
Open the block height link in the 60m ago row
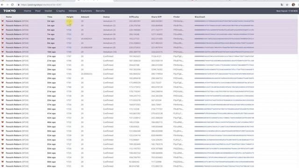click(69, 166)
